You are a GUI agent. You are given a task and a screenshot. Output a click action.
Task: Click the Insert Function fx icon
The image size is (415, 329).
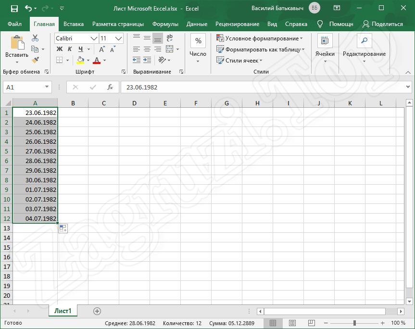pos(110,87)
